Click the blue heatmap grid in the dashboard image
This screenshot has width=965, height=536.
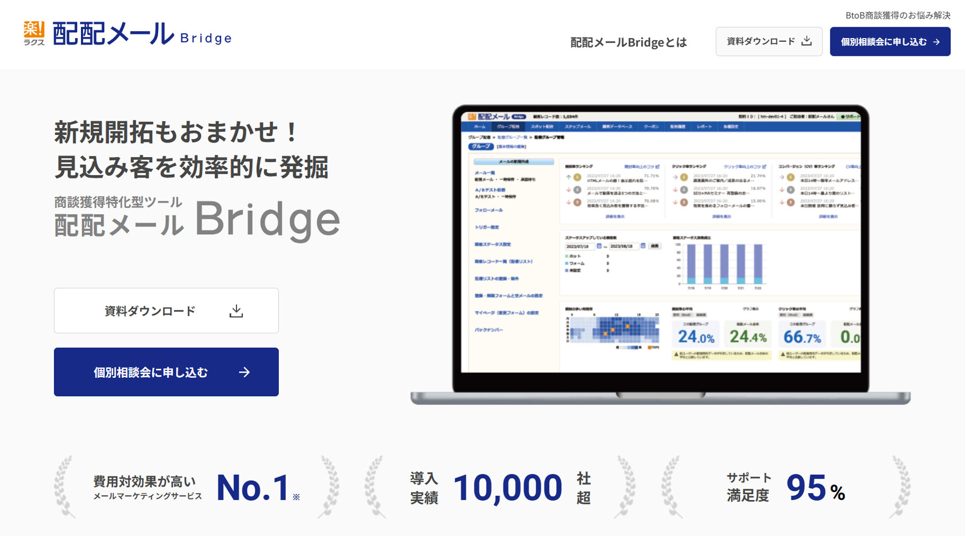pyautogui.click(x=614, y=329)
